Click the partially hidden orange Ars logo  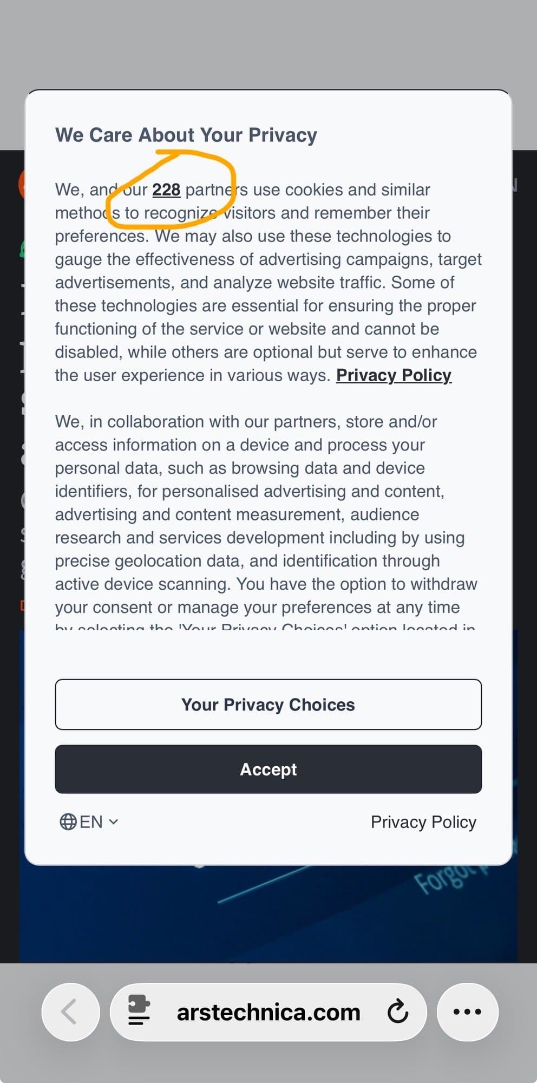pos(22,184)
